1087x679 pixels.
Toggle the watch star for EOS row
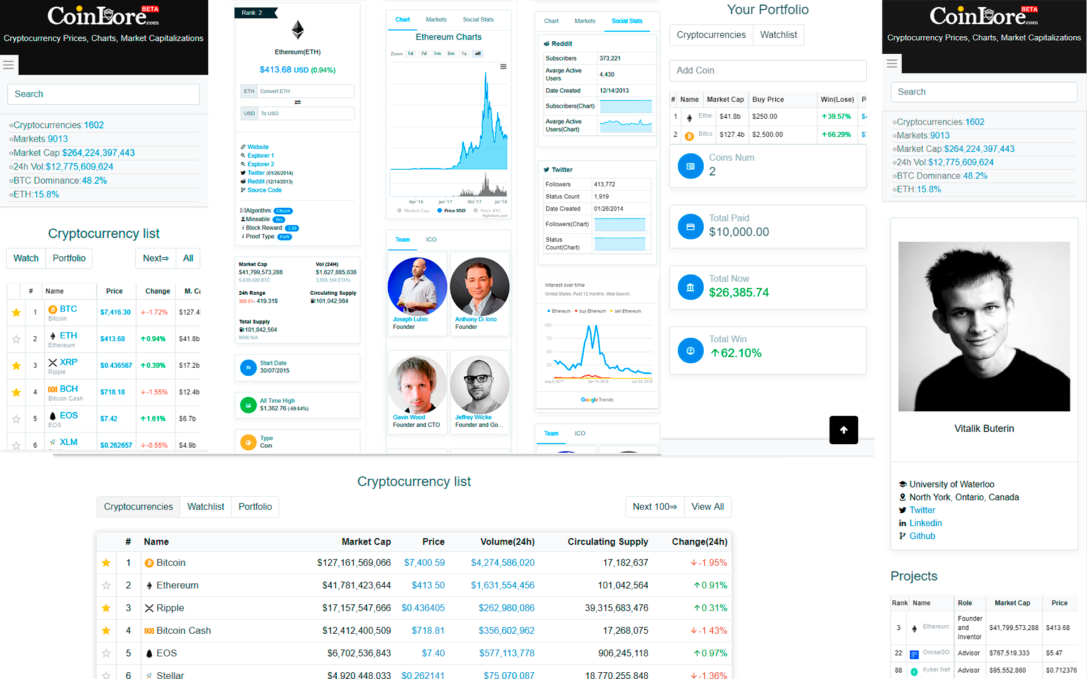click(x=106, y=654)
